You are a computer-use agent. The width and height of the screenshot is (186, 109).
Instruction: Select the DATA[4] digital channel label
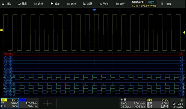tap(8, 65)
